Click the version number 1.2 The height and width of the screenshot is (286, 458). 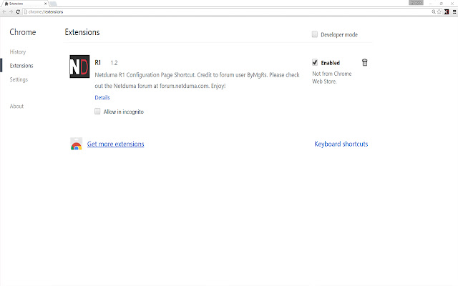(x=114, y=63)
